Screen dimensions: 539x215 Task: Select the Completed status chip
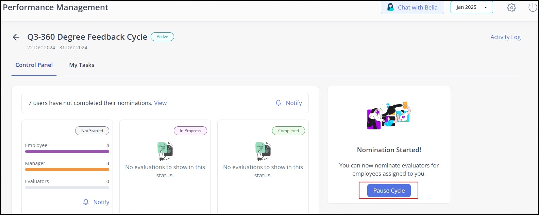pos(288,130)
